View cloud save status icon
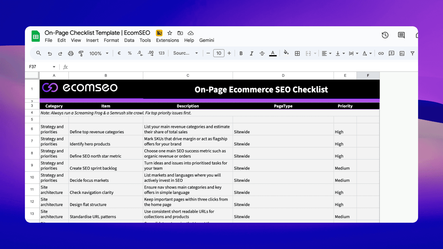Viewport: 443px width, 249px height. click(x=191, y=33)
